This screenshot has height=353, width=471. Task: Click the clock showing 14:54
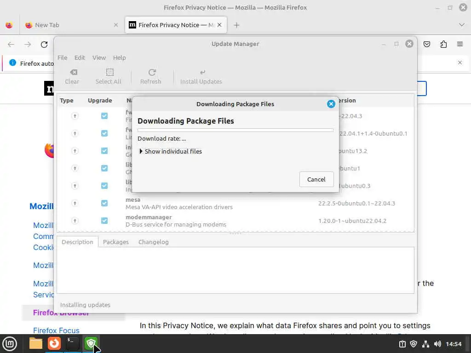(x=453, y=344)
